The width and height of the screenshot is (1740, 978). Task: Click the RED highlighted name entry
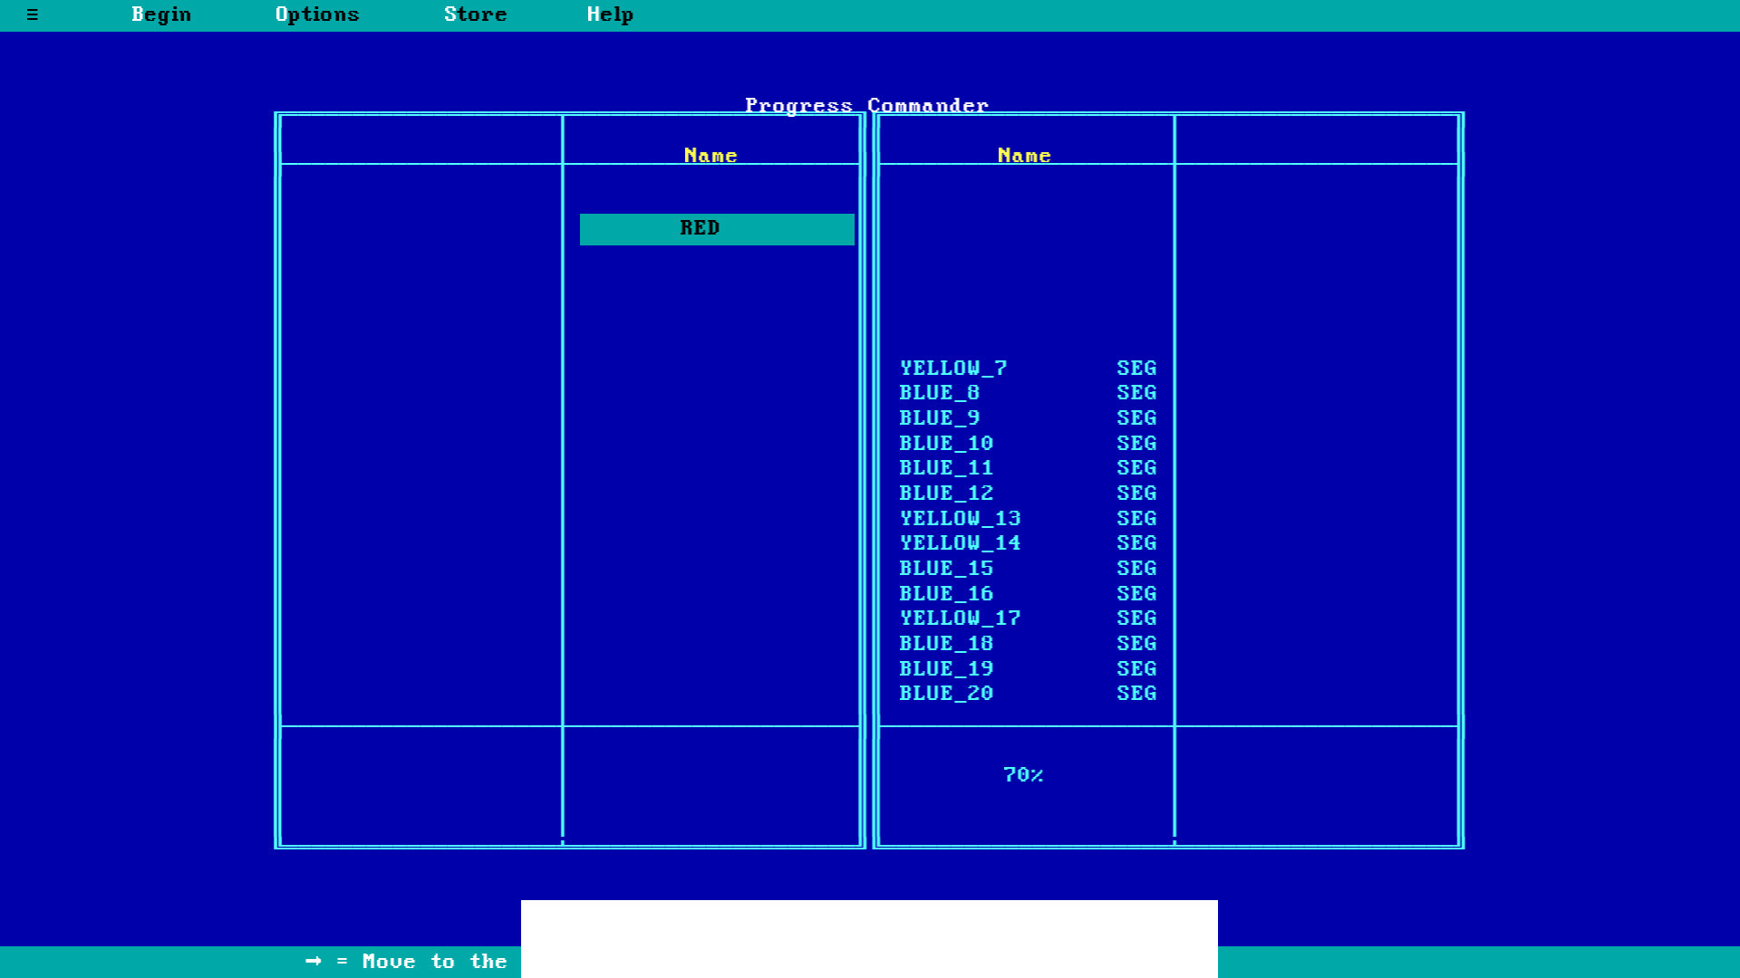click(x=713, y=228)
